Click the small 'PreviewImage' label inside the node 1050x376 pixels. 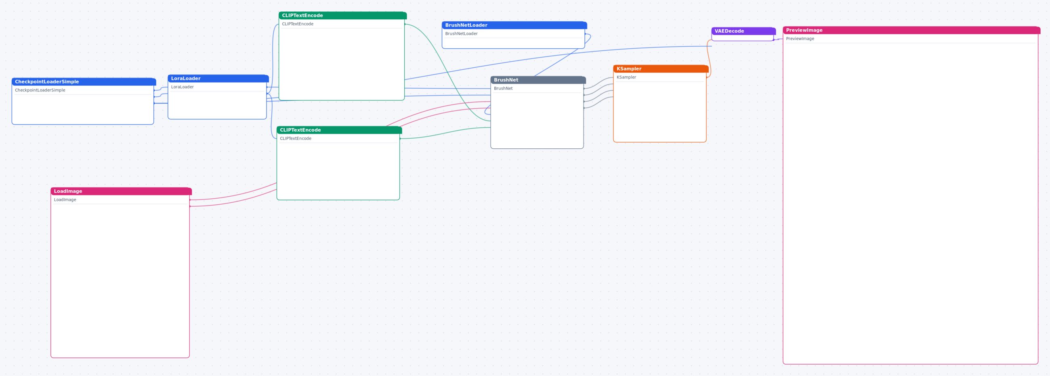(800, 39)
